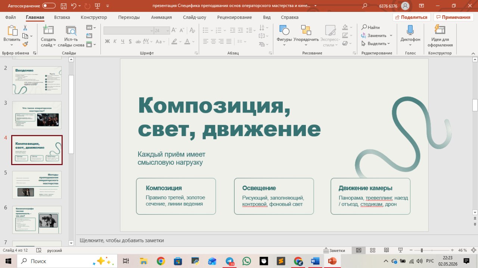Click the Cut scissors icon
This screenshot has width=478, height=268.
click(x=25, y=28)
